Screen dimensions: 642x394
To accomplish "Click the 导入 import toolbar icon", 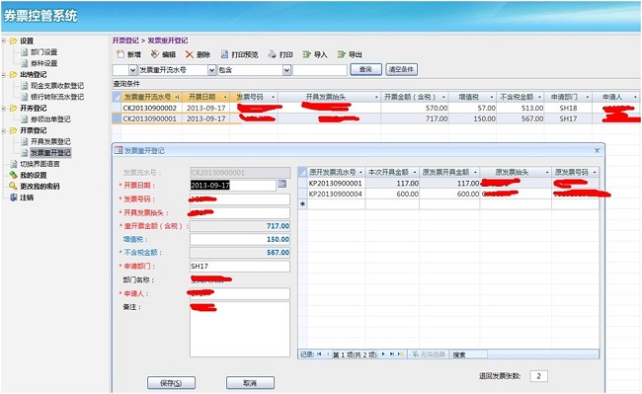I will pos(306,54).
